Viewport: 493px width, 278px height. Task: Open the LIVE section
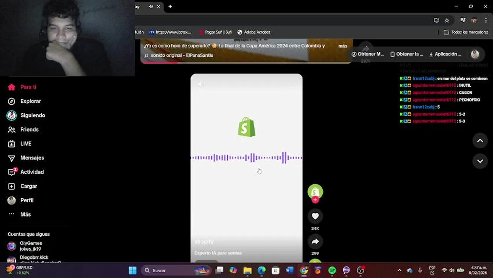(20, 144)
